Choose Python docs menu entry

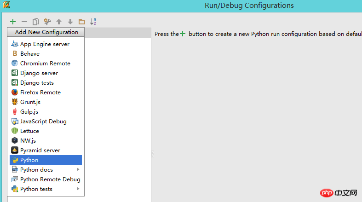tap(46, 169)
